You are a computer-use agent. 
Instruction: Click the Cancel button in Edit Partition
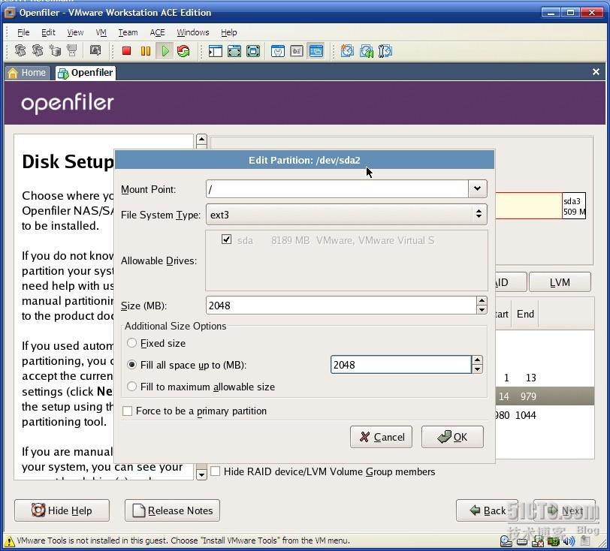click(x=382, y=437)
